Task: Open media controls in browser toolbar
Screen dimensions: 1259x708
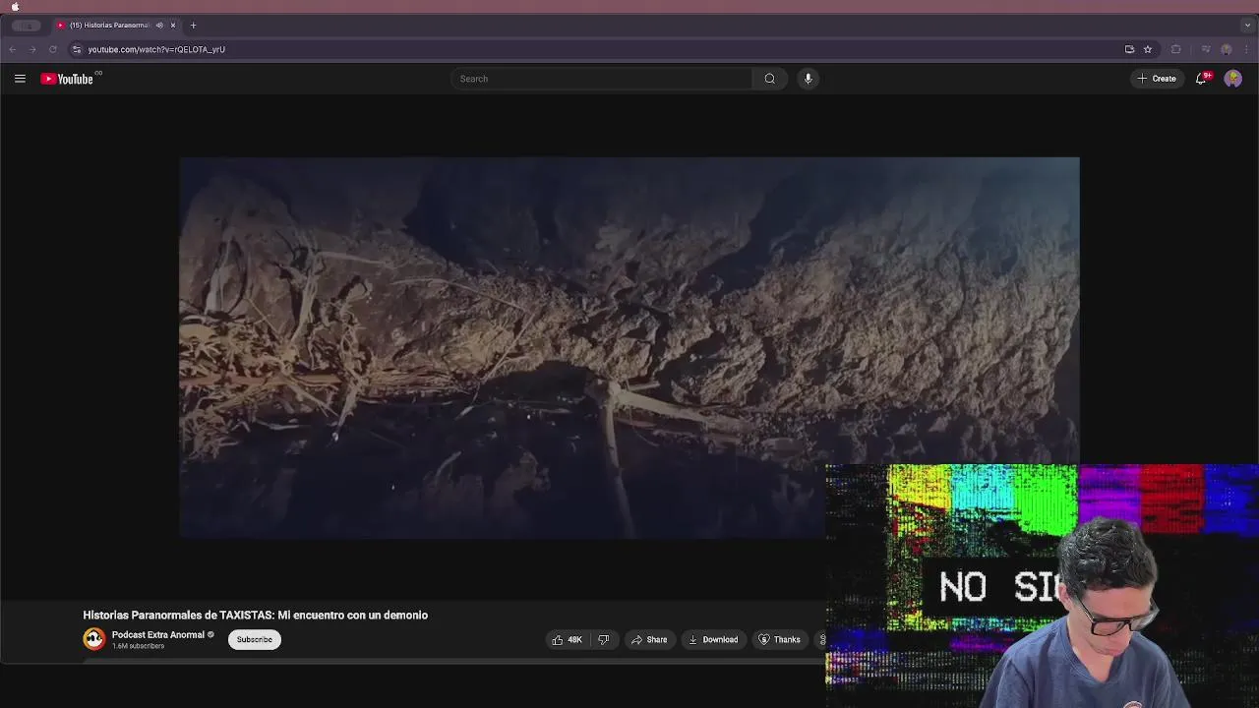Action: [1206, 49]
